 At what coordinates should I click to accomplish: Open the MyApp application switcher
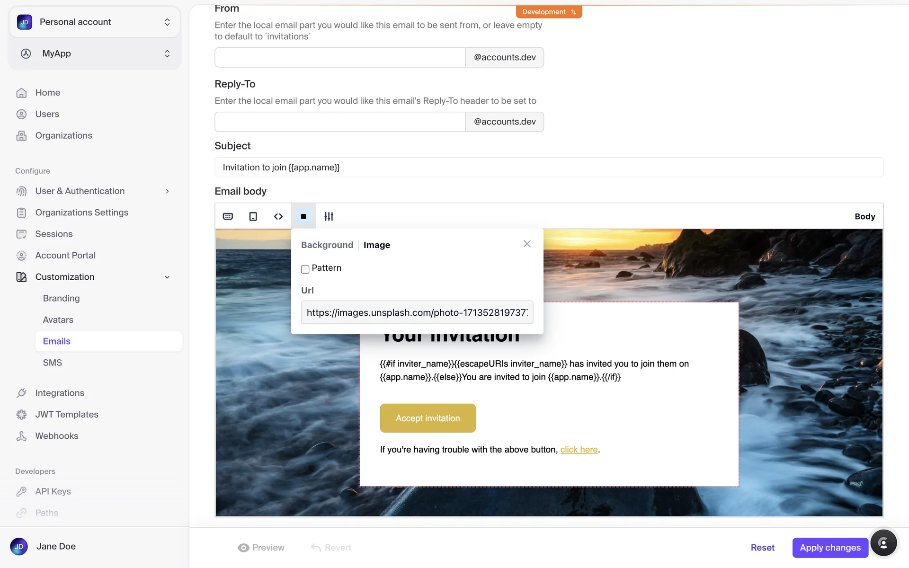[95, 53]
